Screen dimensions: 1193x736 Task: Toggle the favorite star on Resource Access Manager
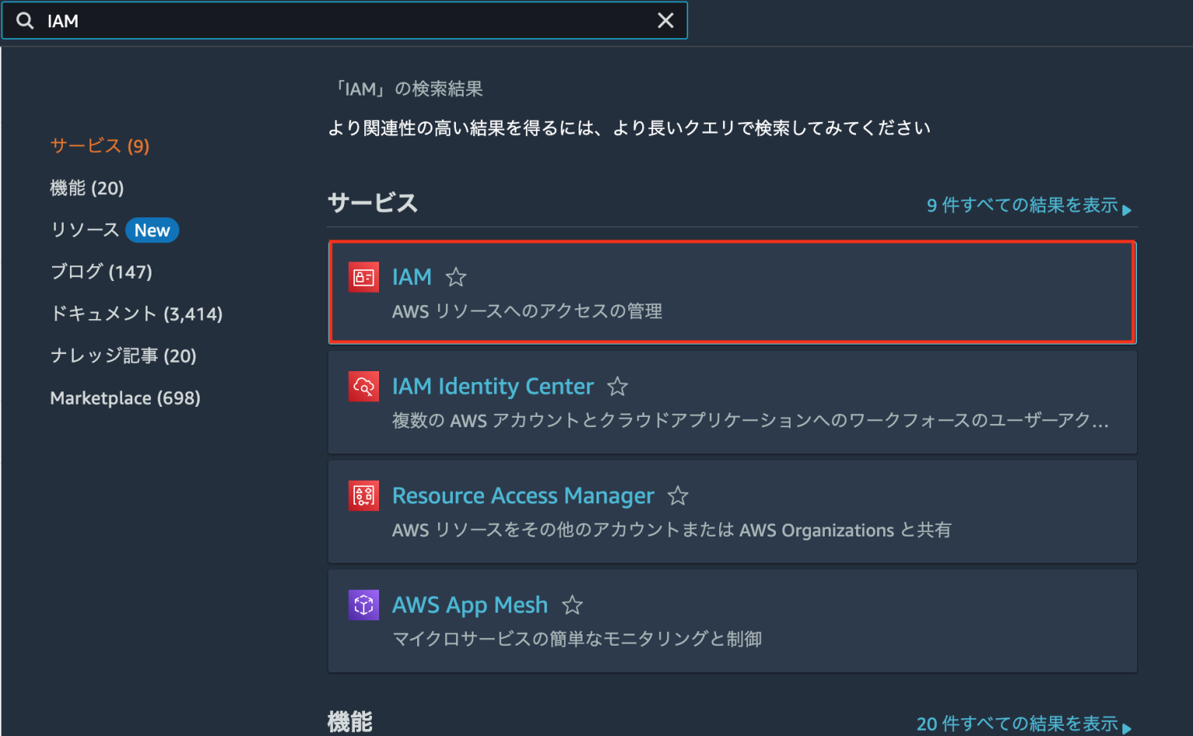[x=677, y=495]
